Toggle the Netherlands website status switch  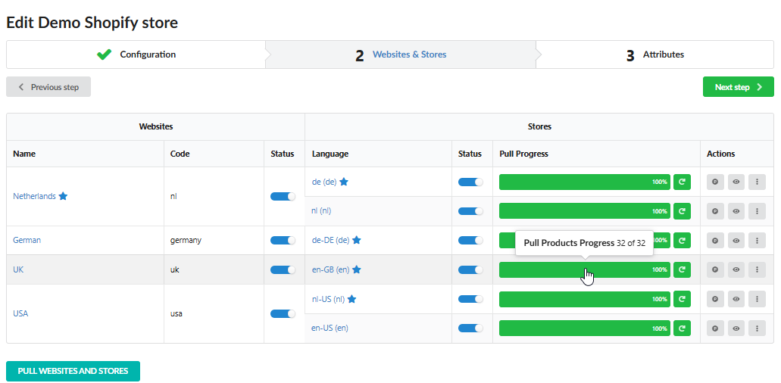coord(283,196)
